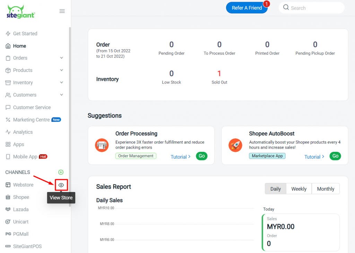The width and height of the screenshot is (355, 253).
Task: Open the Unicart channel in sidebar
Action: pos(21,222)
